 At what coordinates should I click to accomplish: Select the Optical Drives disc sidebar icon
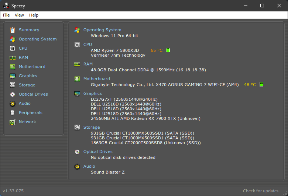coord(13,94)
